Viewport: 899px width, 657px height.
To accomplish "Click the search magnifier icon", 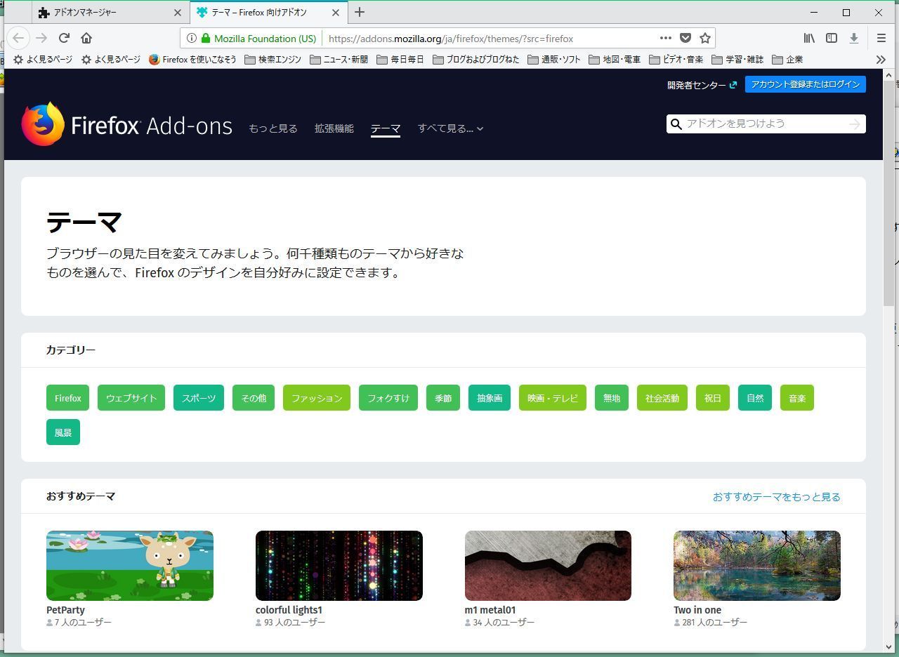I will coord(676,124).
